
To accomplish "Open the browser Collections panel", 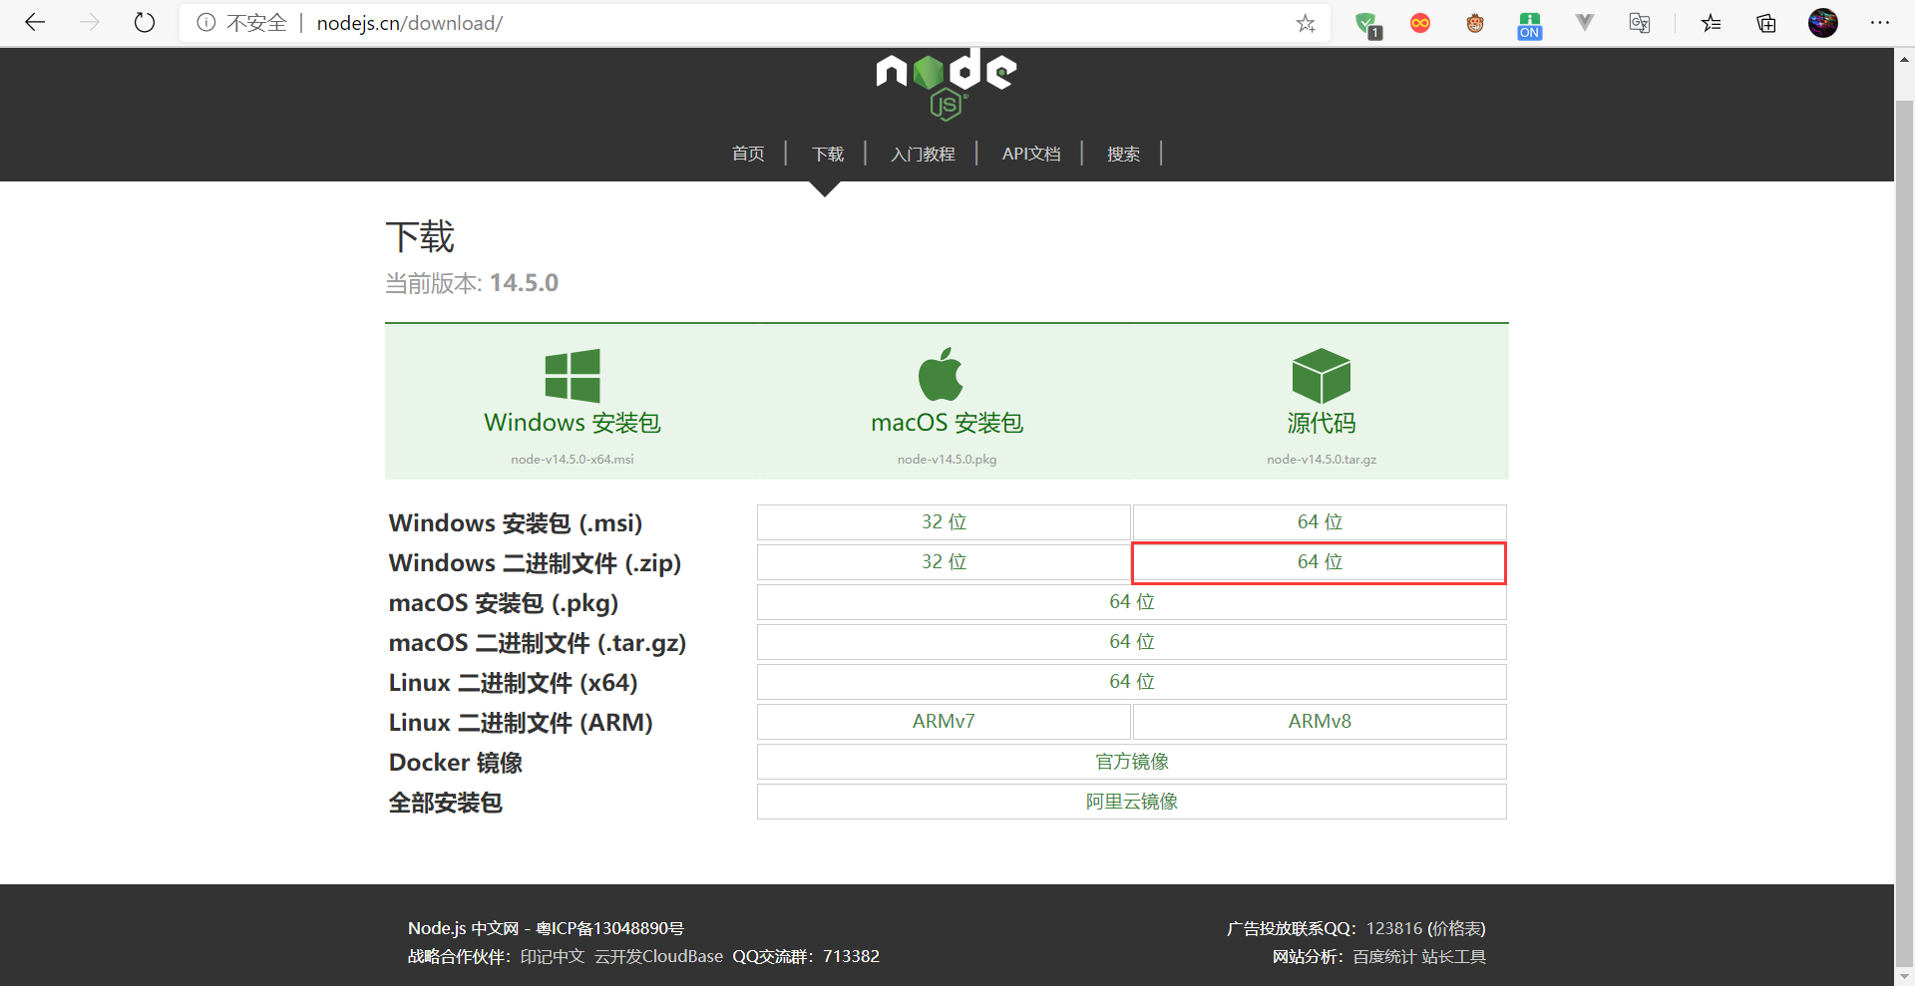I will coord(1765,23).
